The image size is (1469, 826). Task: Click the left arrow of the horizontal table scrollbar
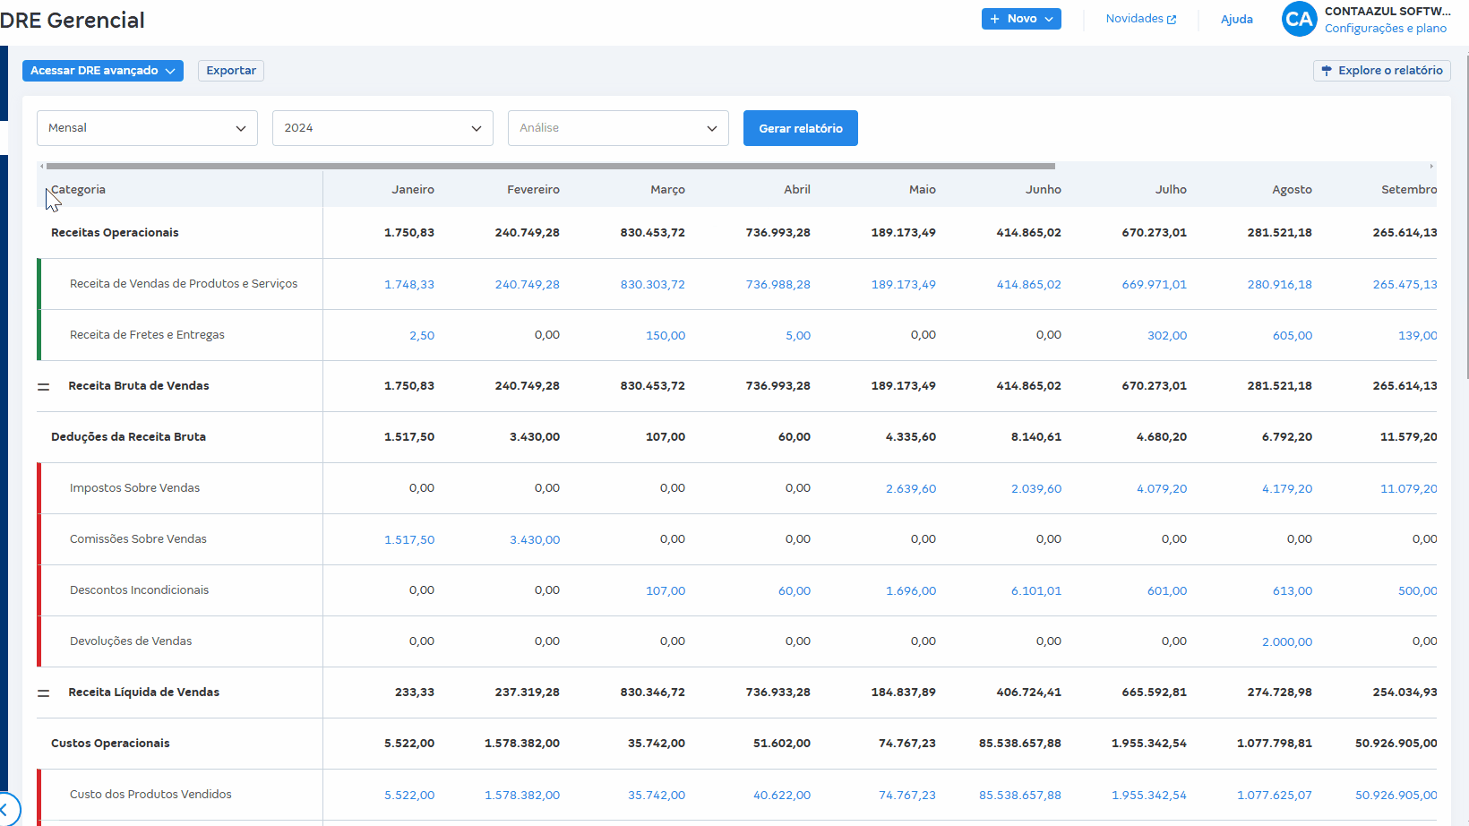(41, 166)
